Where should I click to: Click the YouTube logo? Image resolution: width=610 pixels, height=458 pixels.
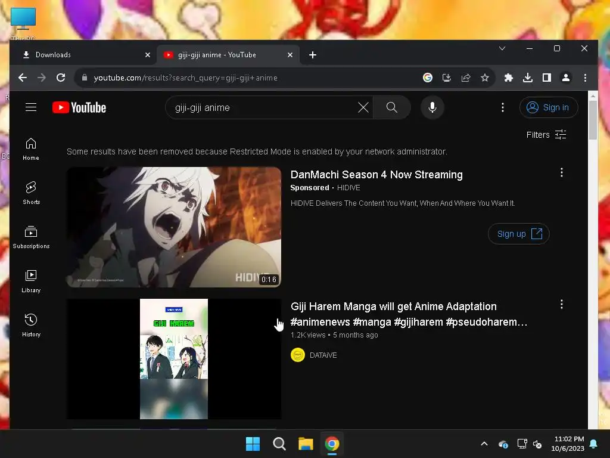[x=79, y=107]
